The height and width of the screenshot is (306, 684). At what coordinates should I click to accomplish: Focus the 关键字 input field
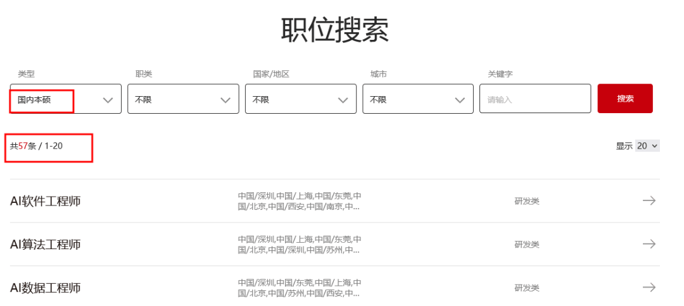(x=535, y=99)
